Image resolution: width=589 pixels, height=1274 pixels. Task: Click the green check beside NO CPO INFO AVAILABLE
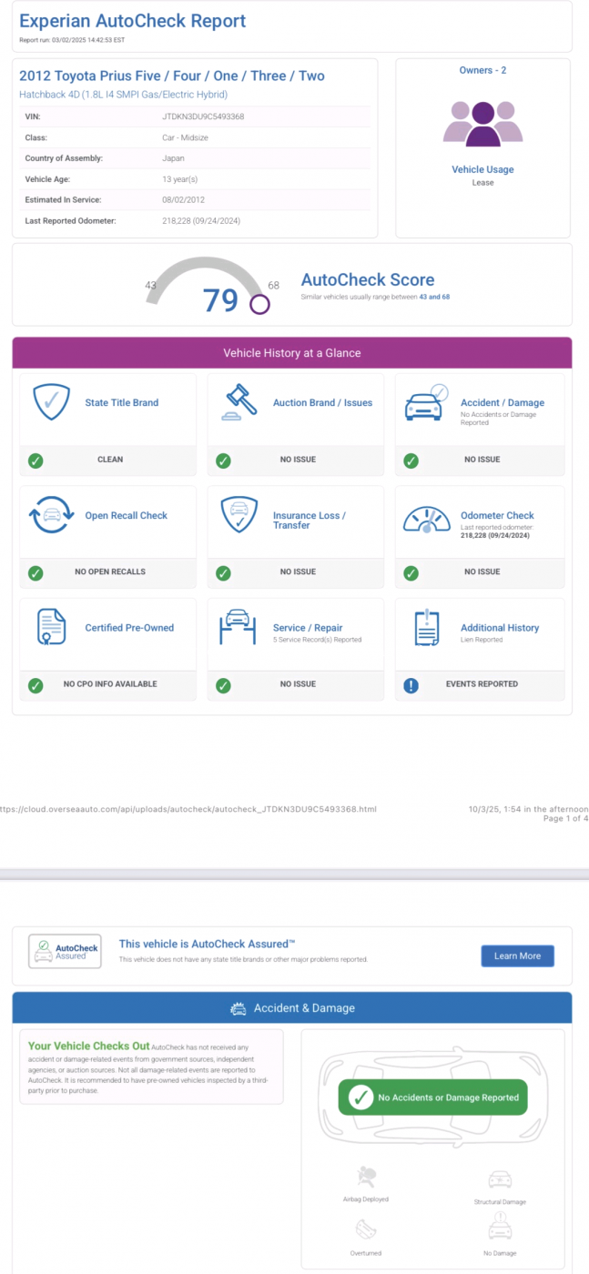(36, 685)
